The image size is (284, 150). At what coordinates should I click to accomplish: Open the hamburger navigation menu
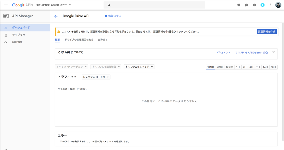[6, 5]
